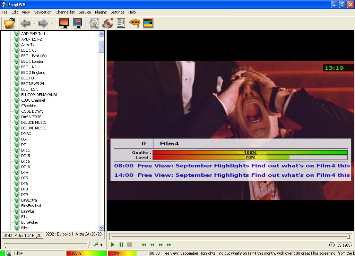The width and height of the screenshot is (355, 256).
Task: Click the Stop button
Action: 130,245
